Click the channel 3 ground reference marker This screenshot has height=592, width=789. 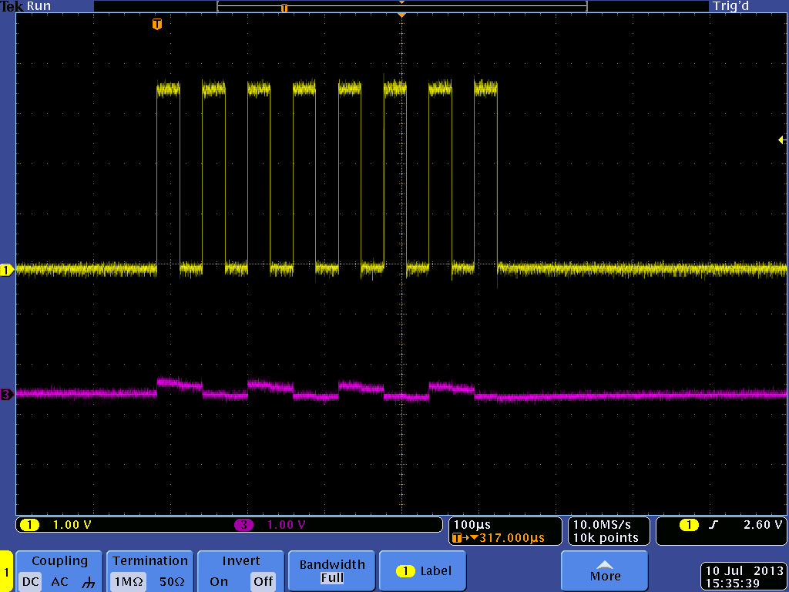coord(6,393)
